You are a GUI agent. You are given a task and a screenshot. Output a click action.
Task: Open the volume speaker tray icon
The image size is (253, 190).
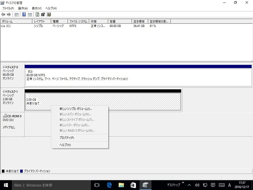(197, 185)
